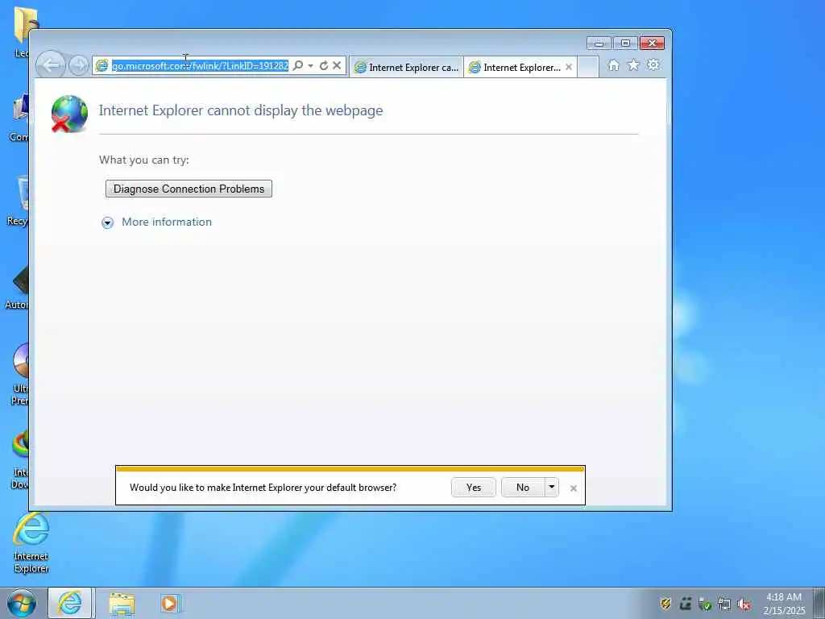Dismiss the default browser notification bar

click(574, 488)
